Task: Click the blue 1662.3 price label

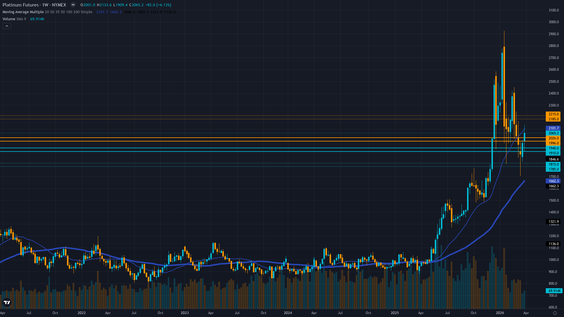Action: coord(553,181)
